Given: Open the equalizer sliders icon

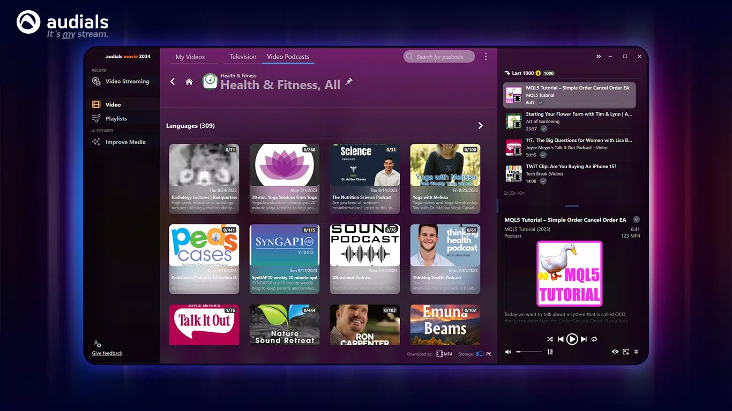Looking at the screenshot, I should 550,352.
